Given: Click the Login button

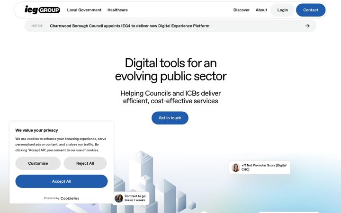Looking at the screenshot, I should tap(282, 10).
